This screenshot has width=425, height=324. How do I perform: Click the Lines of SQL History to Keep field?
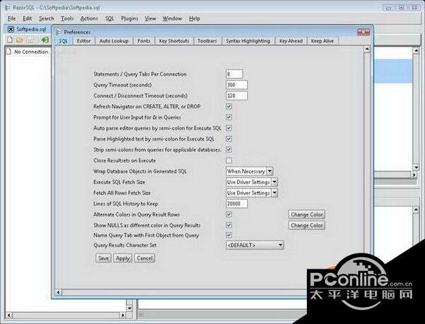pyautogui.click(x=237, y=204)
